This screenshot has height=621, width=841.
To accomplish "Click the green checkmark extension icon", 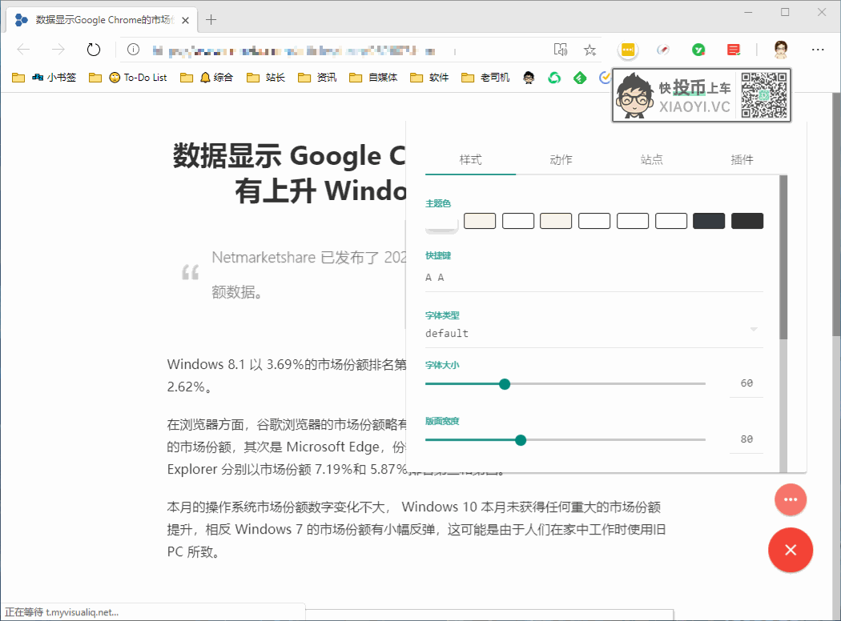I will coord(698,50).
